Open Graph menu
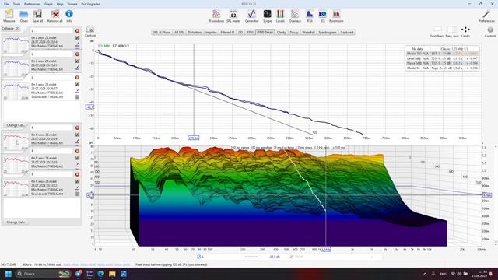This screenshot has width=498, height=280. click(x=48, y=4)
